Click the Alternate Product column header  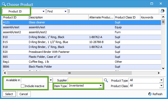102,17
